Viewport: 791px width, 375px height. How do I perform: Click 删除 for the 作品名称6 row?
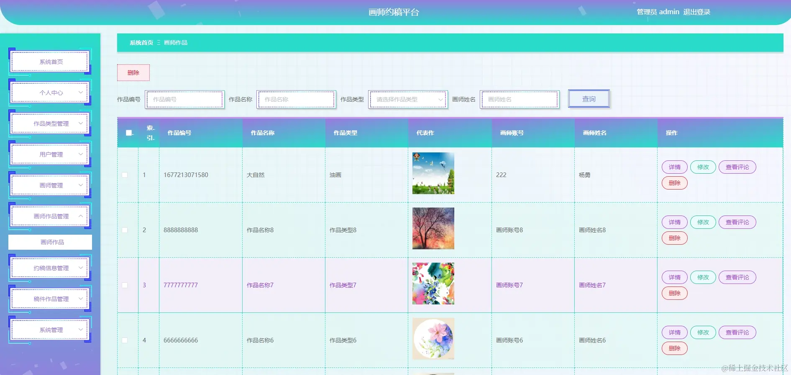675,348
